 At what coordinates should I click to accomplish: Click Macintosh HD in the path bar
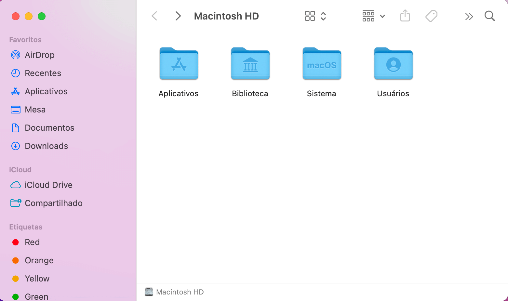[180, 292]
